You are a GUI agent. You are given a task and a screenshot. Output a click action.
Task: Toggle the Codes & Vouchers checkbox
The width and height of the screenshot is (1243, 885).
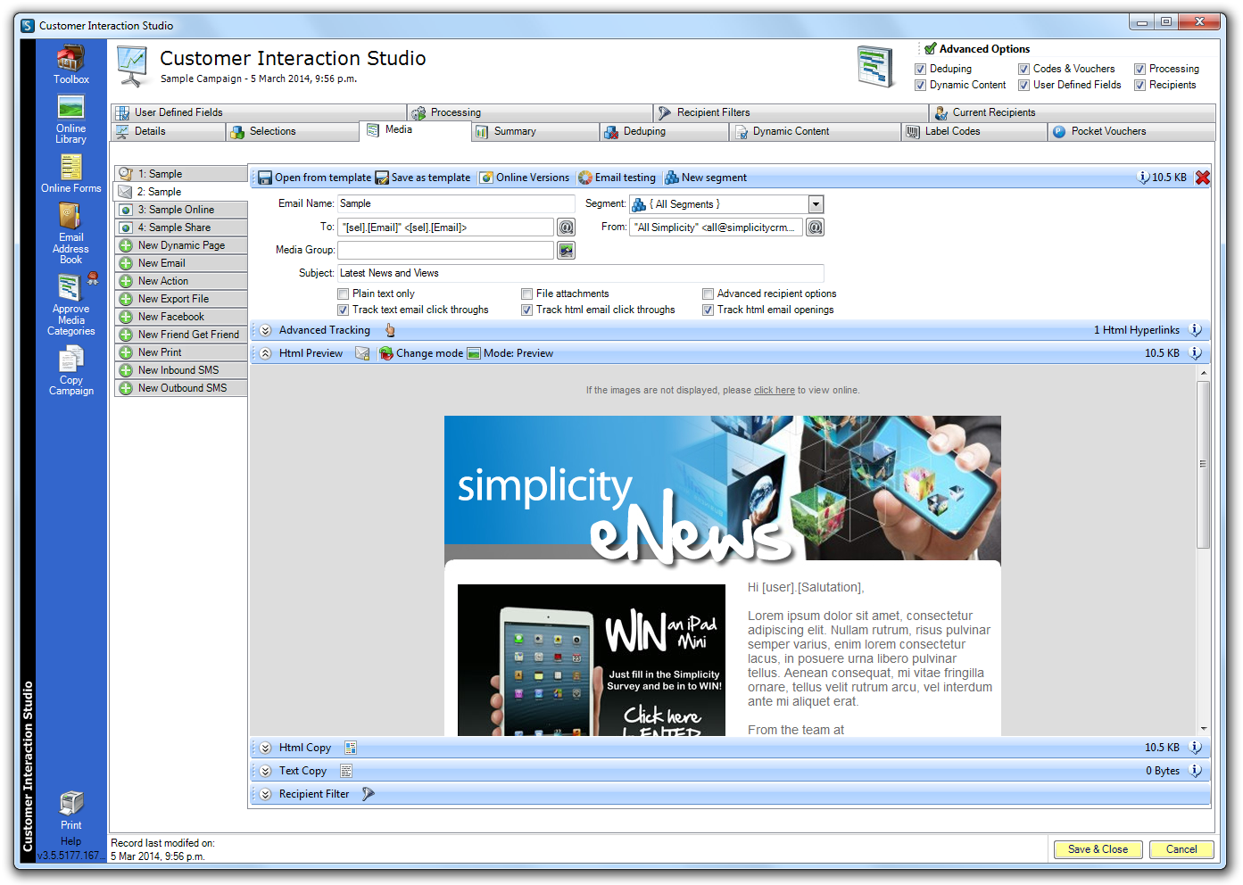tap(1023, 69)
